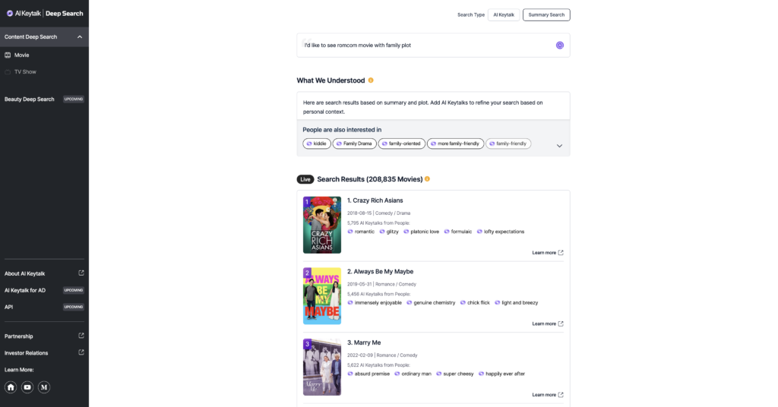Click Learn more for Always Be My Maybe
The height and width of the screenshot is (407, 778).
[547, 323]
